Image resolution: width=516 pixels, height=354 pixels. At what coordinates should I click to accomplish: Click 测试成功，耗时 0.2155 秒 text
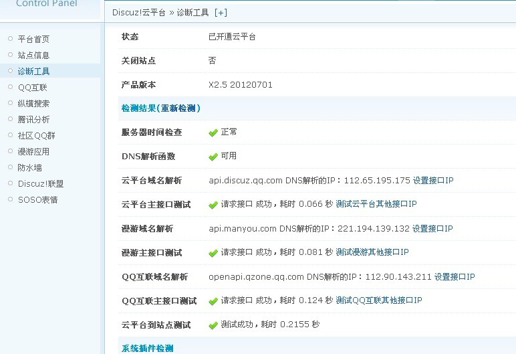pos(270,325)
